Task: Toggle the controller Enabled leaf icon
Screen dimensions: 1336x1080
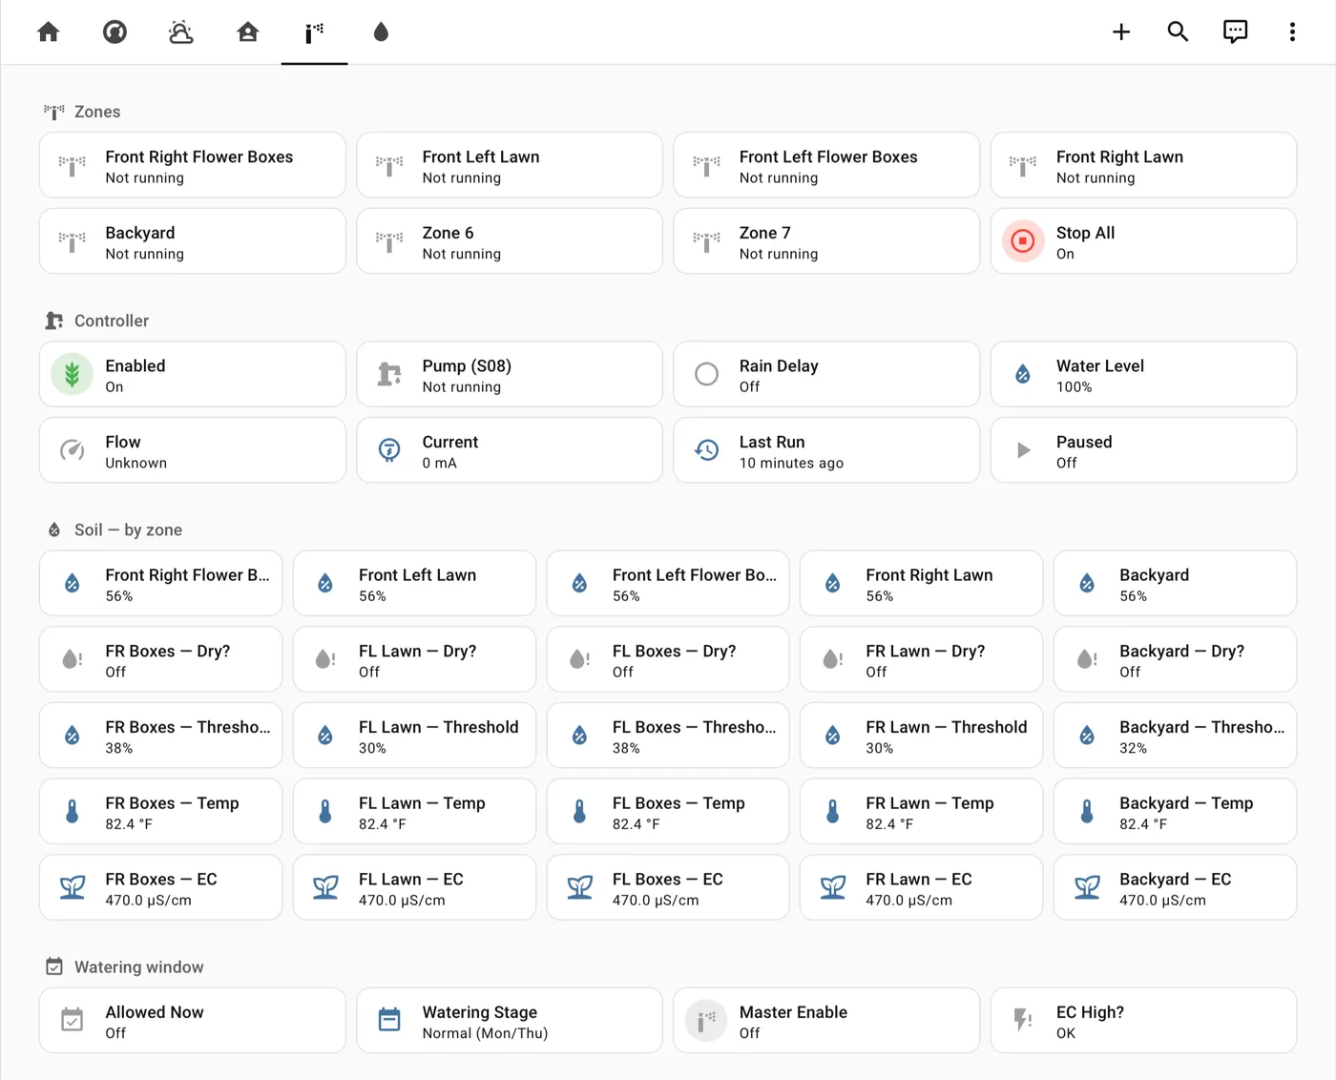Action: 73,375
